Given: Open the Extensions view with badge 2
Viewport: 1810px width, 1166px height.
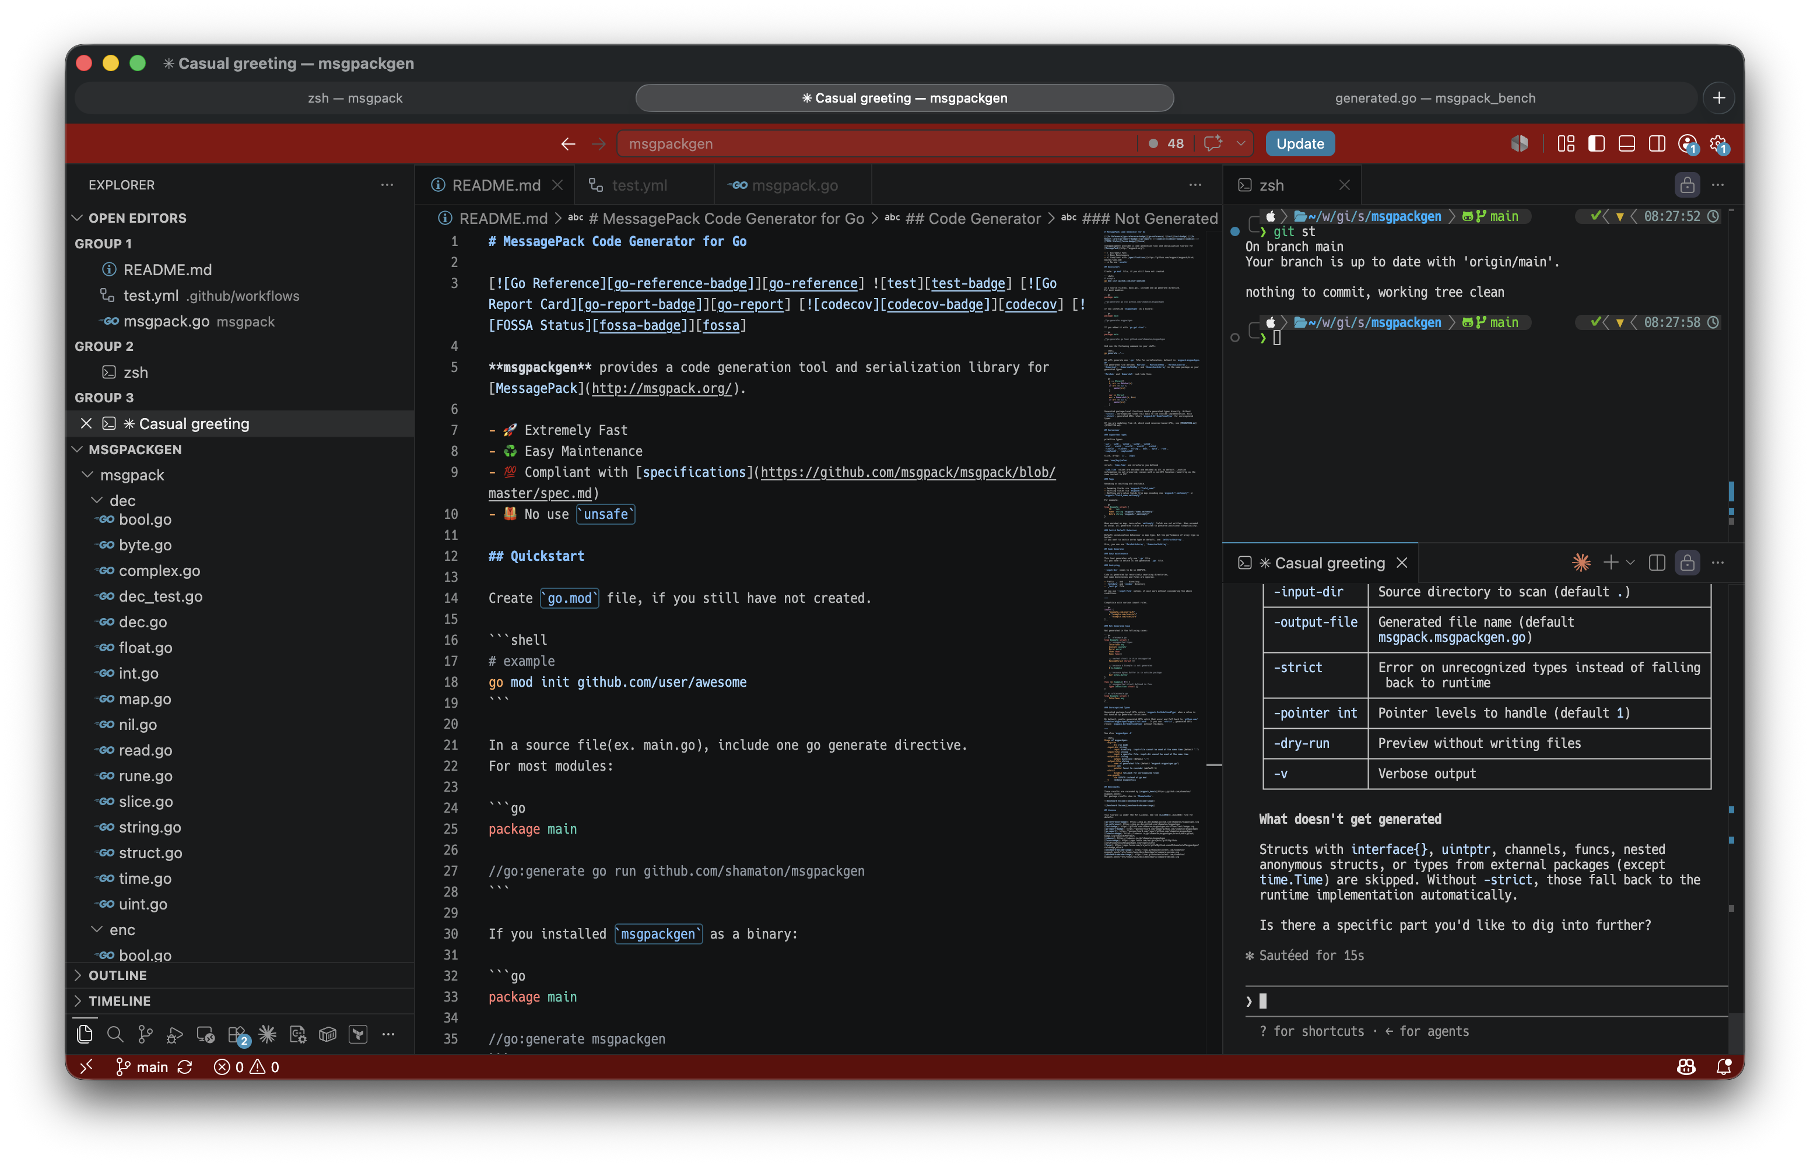Looking at the screenshot, I should tap(237, 1035).
